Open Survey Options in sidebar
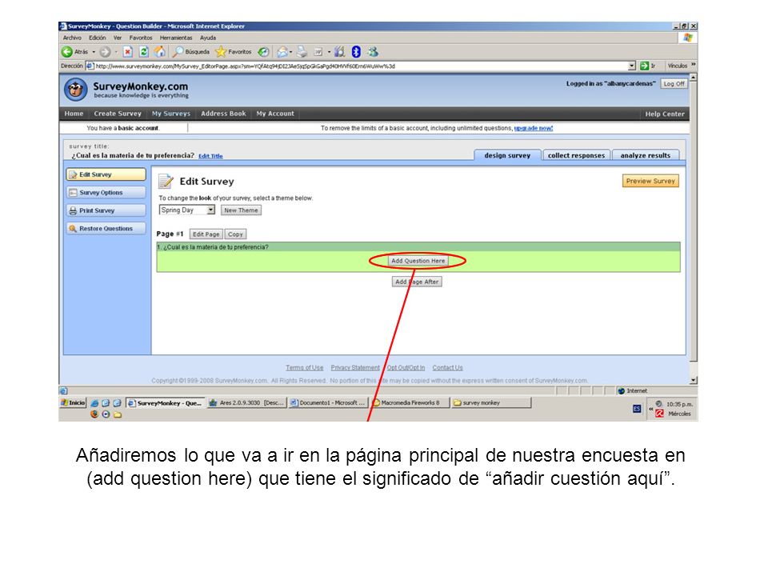The height and width of the screenshot is (576, 768). [106, 193]
